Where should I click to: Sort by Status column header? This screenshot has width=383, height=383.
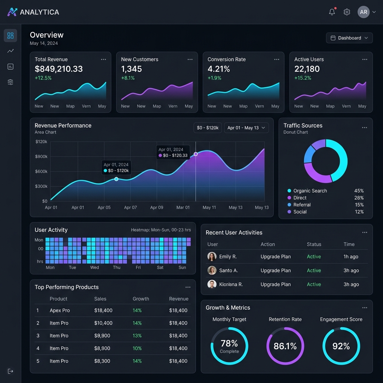[314, 244]
